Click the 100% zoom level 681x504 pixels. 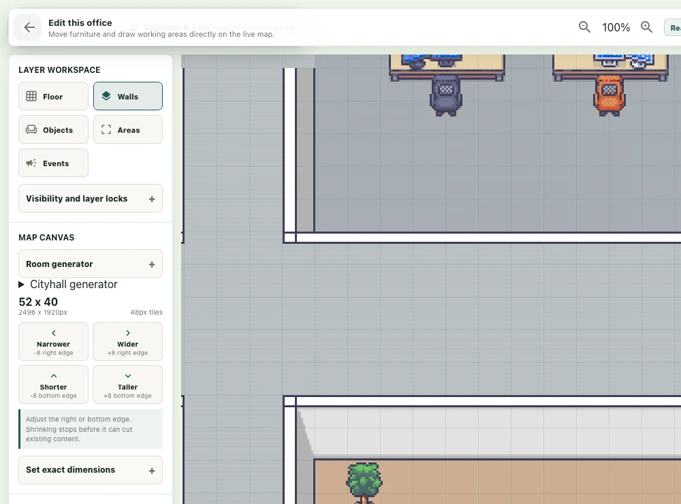616,27
